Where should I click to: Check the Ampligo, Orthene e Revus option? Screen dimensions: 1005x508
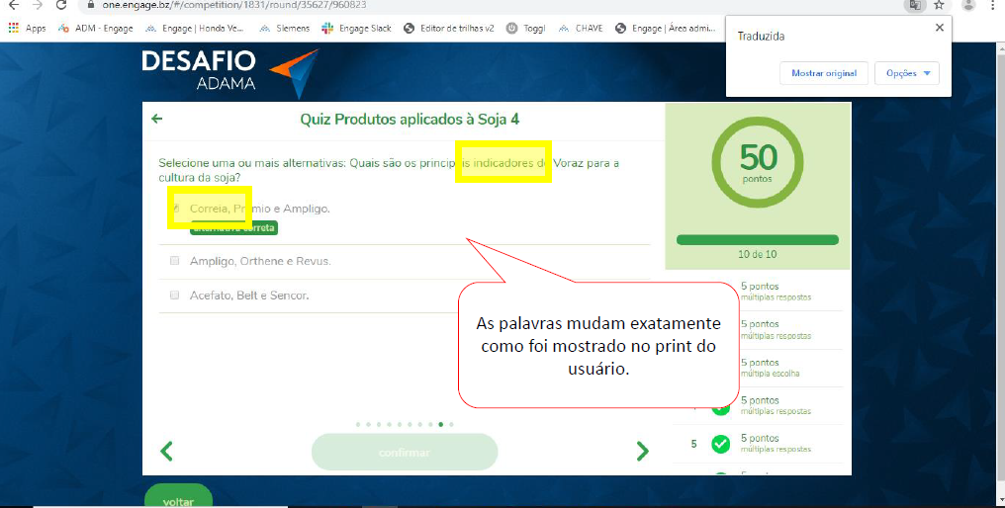[x=175, y=261]
